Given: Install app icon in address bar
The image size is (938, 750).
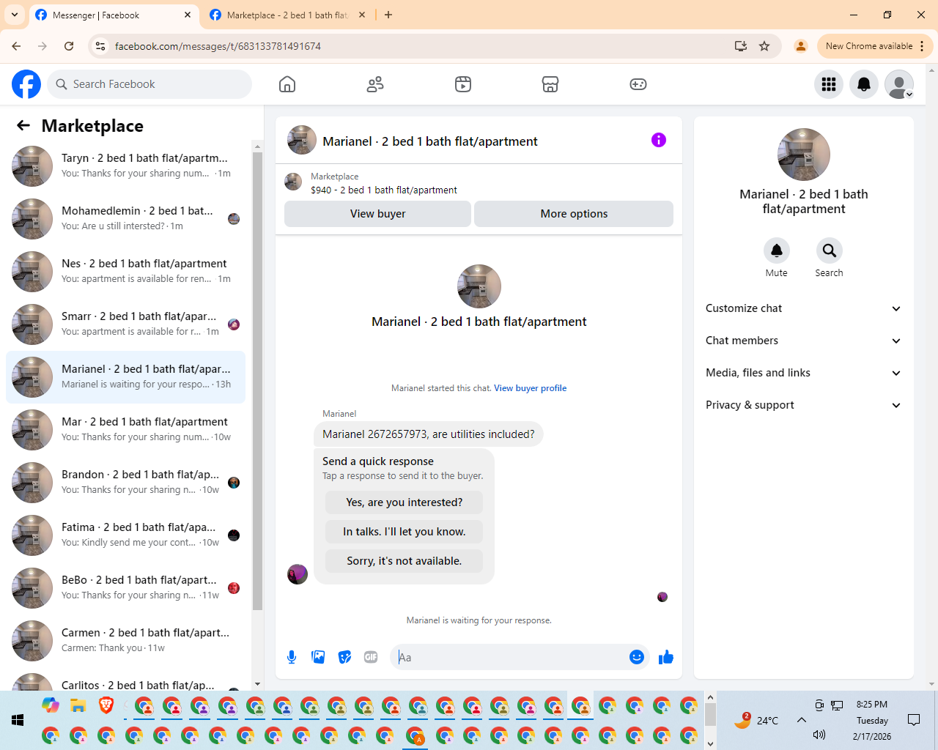Looking at the screenshot, I should point(741,46).
